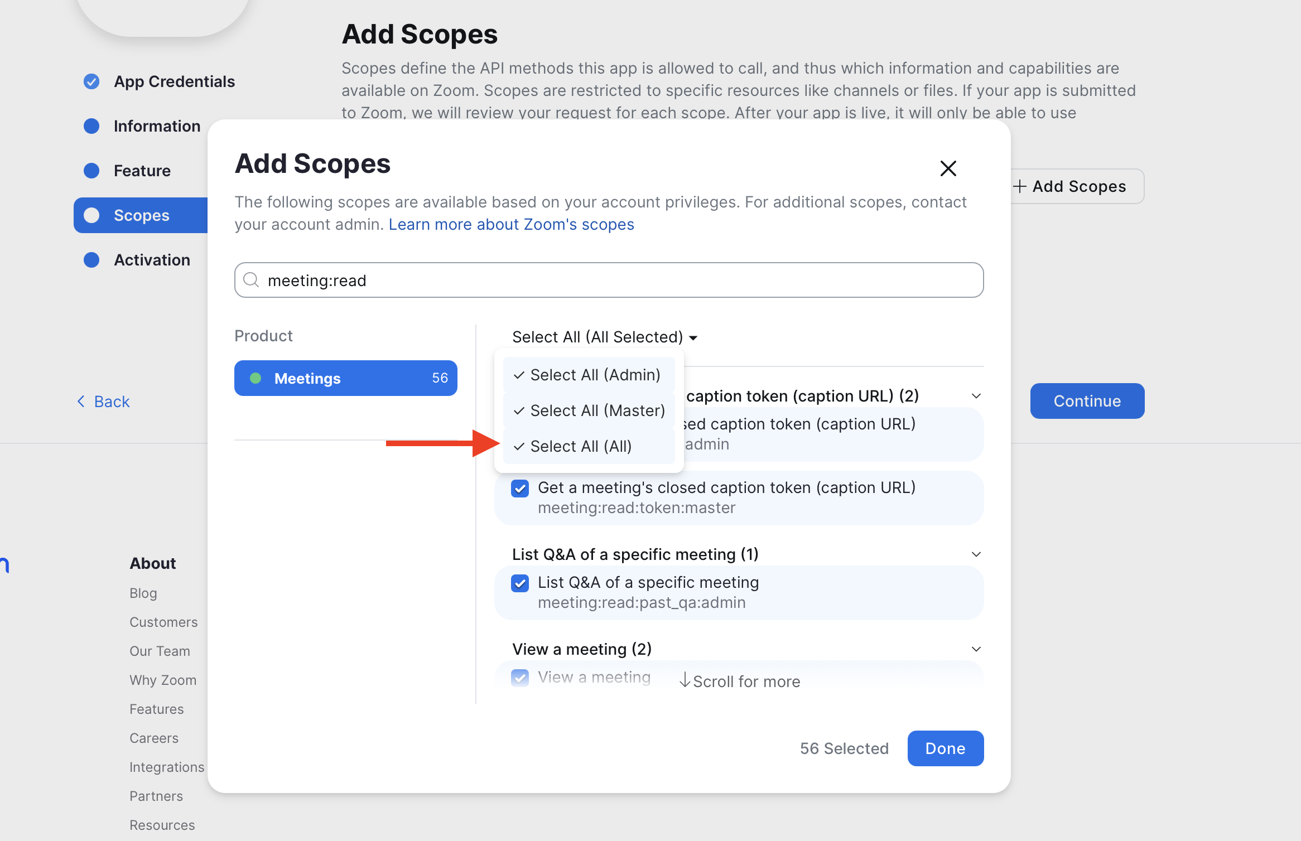1301x841 pixels.
Task: Select the Meetings product filter
Action: tap(346, 378)
